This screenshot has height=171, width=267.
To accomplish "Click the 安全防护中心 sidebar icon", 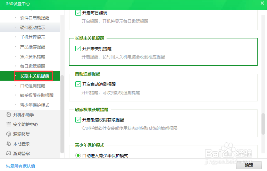I will pos(9,124).
